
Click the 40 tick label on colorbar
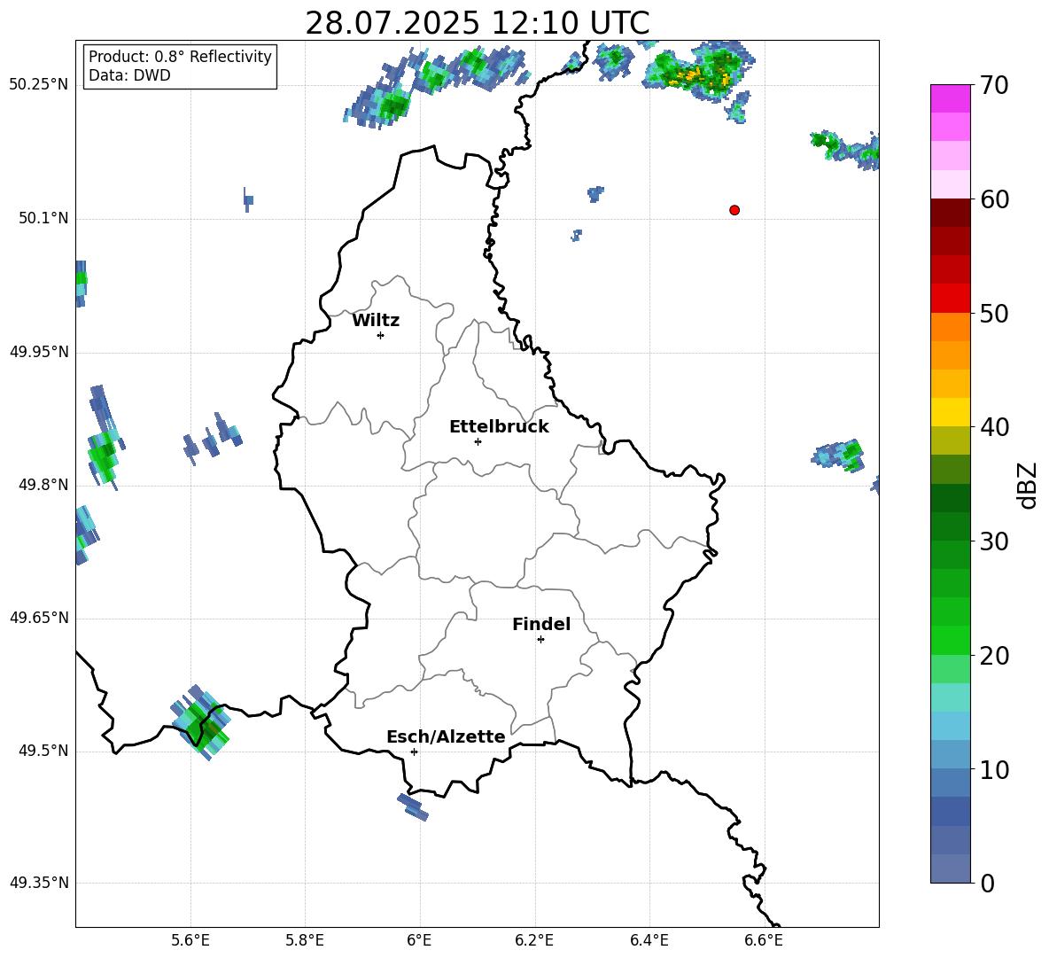(x=995, y=427)
